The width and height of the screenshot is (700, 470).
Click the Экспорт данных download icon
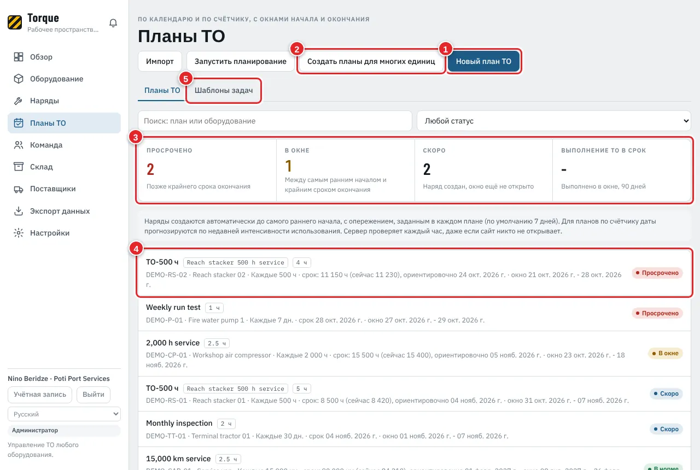coord(19,211)
